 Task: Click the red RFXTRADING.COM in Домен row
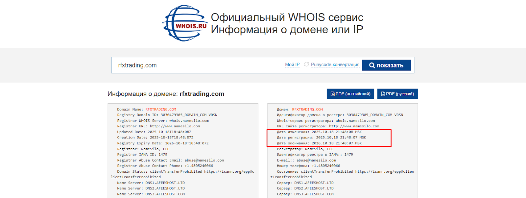point(307,110)
